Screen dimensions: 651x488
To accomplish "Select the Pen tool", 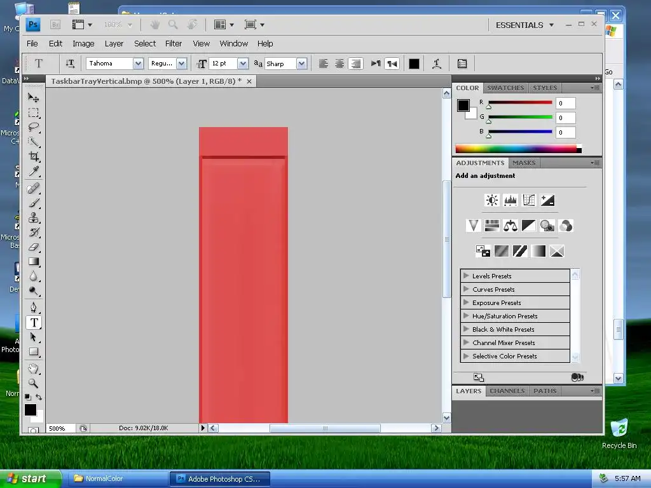I will point(33,308).
